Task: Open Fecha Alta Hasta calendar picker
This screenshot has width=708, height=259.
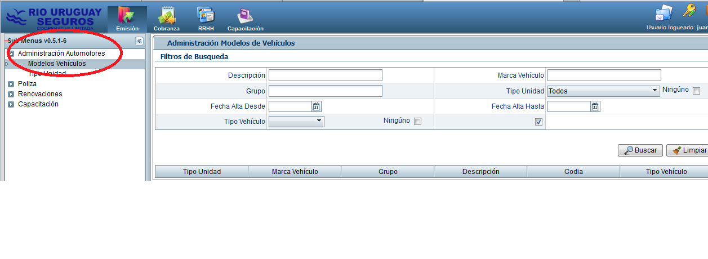Action: 595,106
